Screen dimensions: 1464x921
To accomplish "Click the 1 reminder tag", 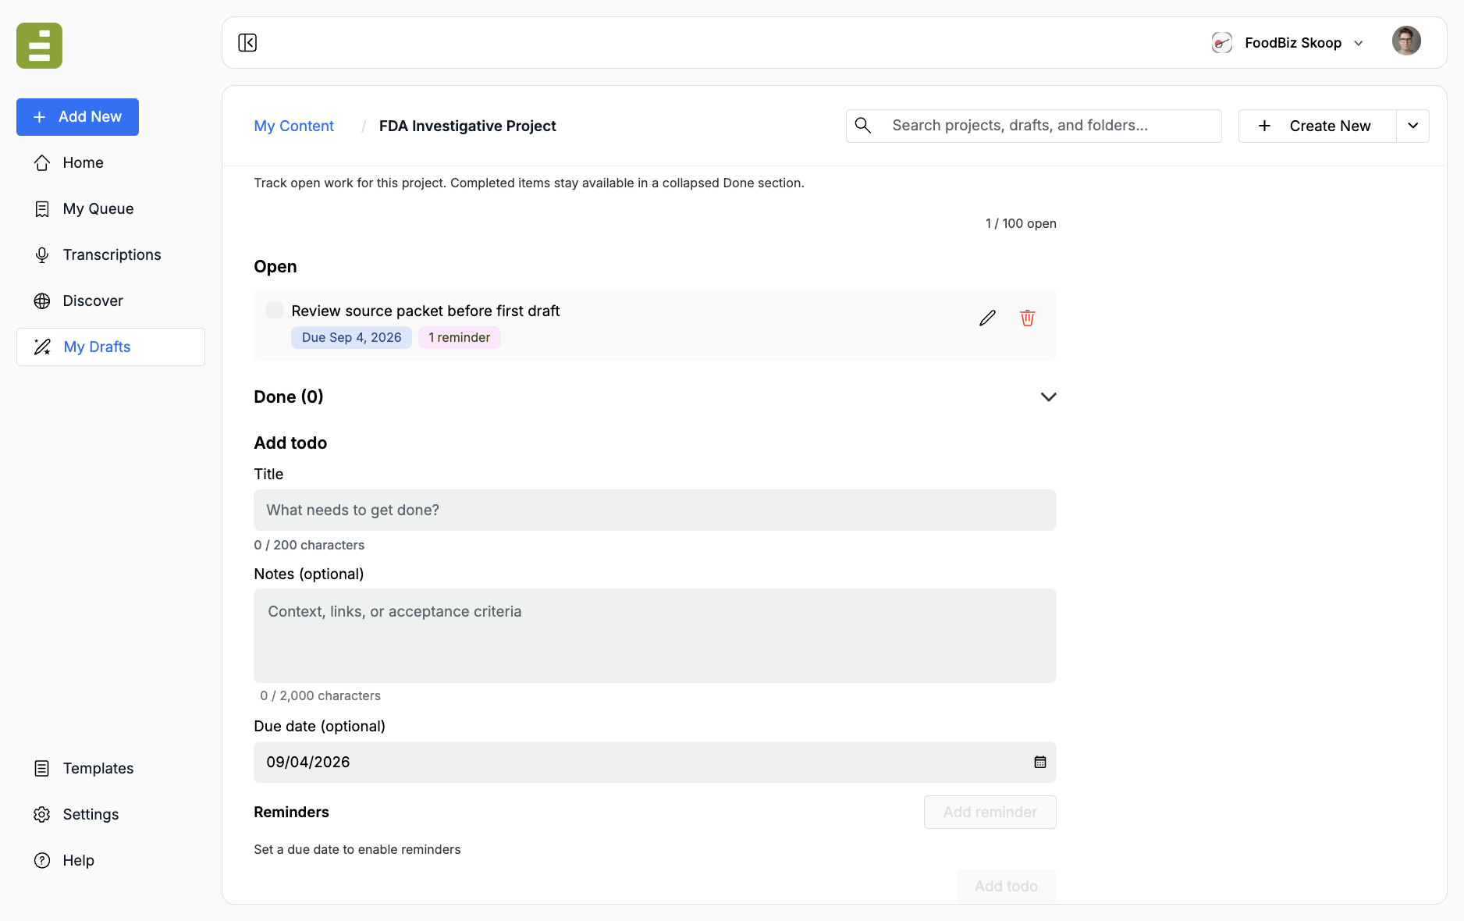I will (x=459, y=337).
